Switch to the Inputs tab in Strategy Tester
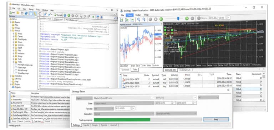The height and width of the screenshot is (130, 274). pos(86,125)
